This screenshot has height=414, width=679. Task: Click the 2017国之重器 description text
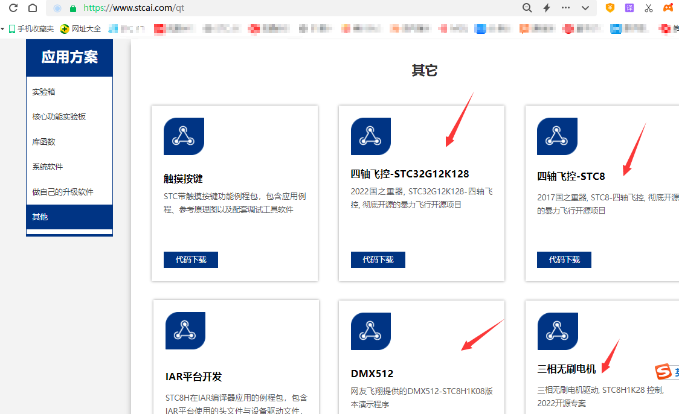(608, 204)
